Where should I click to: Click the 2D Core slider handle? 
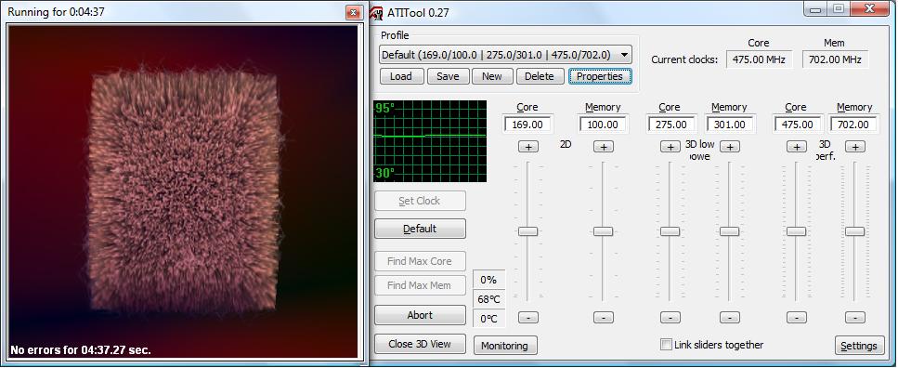(x=528, y=231)
